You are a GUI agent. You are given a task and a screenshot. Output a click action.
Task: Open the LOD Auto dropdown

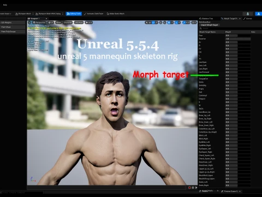coord(79,22)
